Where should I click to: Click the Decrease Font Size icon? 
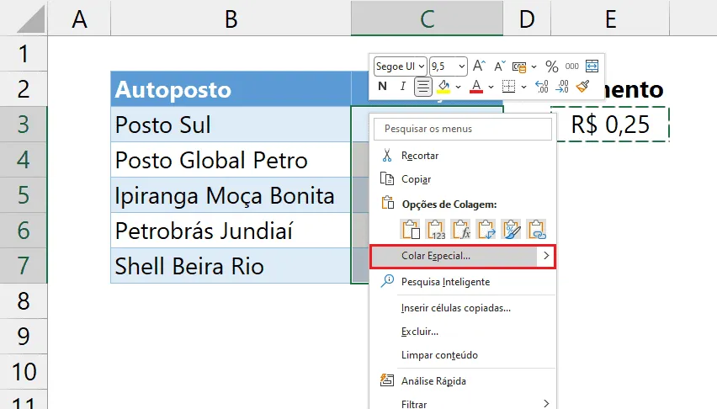499,66
